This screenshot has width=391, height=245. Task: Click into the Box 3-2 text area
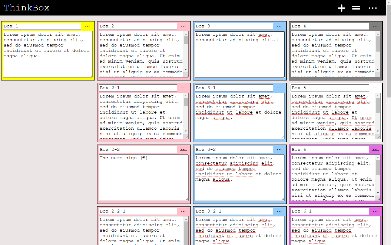tap(240, 178)
